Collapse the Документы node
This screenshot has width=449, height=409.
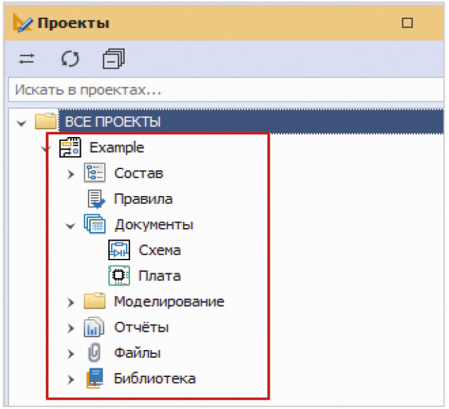(70, 226)
